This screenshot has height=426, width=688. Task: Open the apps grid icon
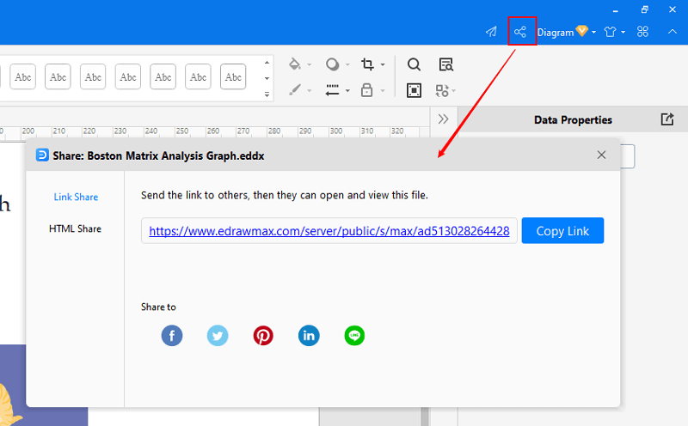[642, 32]
